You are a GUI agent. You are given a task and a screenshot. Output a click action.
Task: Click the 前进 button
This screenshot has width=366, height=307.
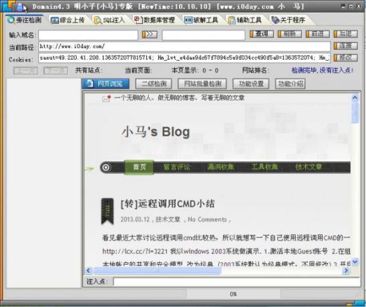coord(318,34)
